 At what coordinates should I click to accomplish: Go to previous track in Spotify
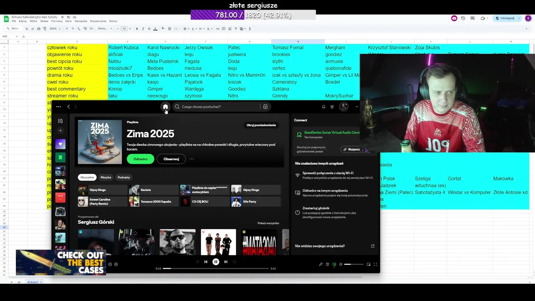coord(206,262)
